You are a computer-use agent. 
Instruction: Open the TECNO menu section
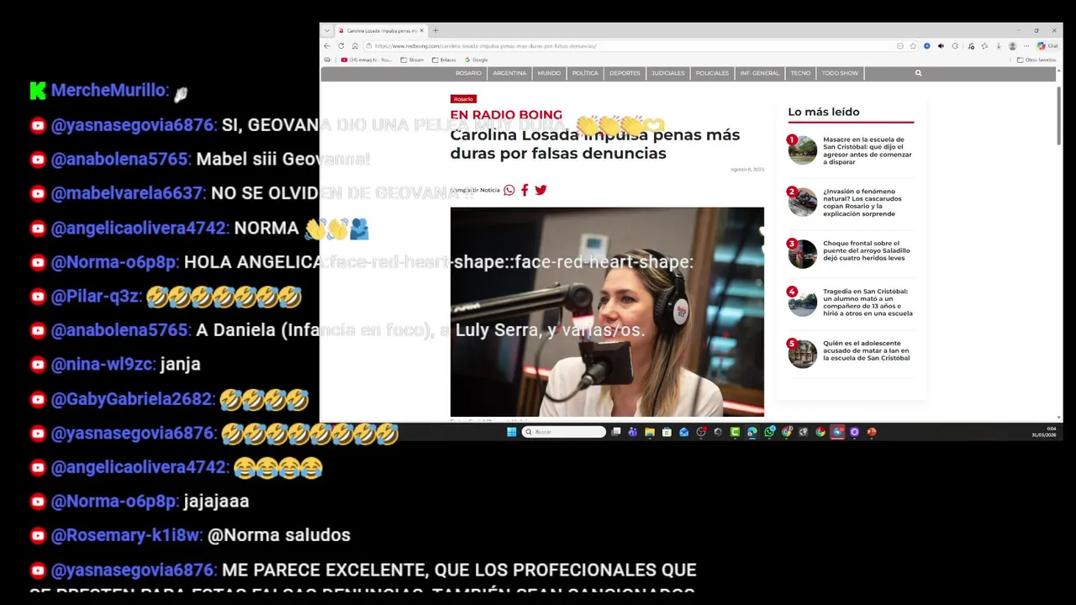(800, 73)
